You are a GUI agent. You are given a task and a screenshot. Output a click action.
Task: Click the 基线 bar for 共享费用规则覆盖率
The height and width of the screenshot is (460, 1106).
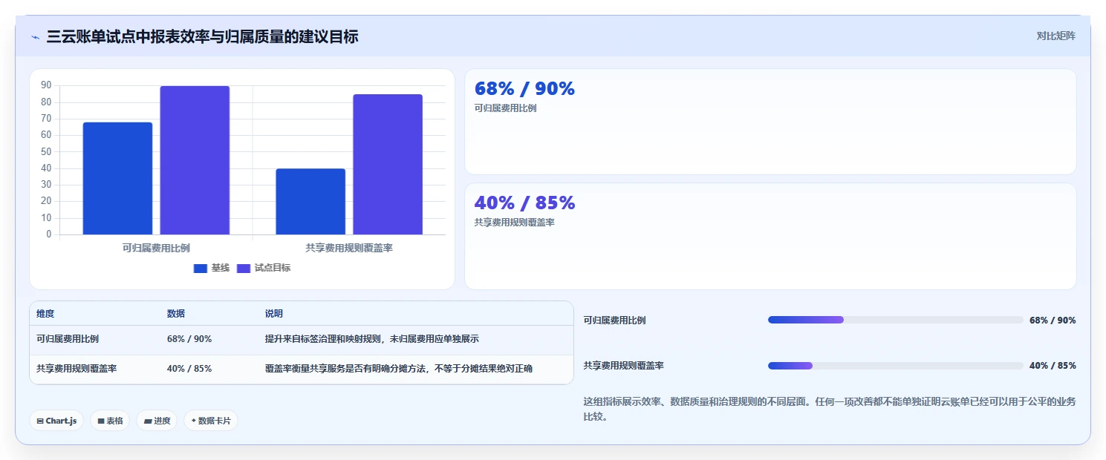310,202
